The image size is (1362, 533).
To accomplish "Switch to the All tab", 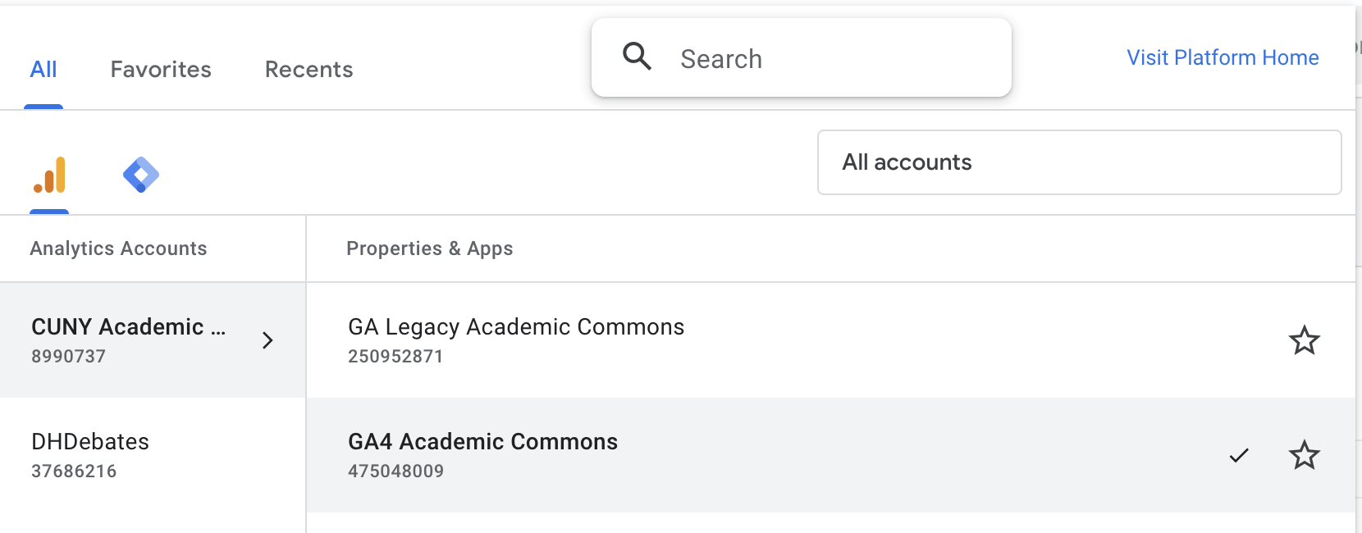I will tap(43, 70).
